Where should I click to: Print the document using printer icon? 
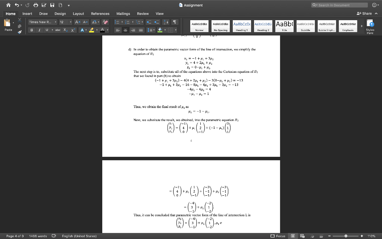pos(35,5)
